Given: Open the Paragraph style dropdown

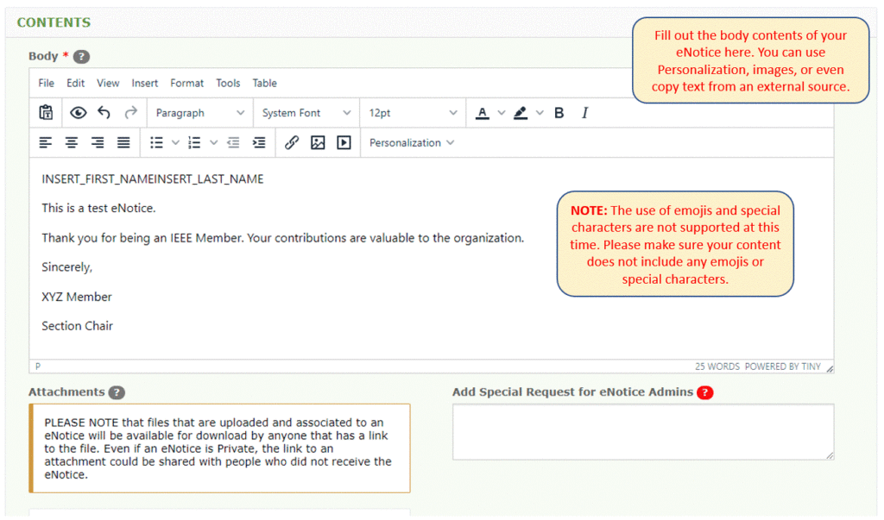Looking at the screenshot, I should pyautogui.click(x=199, y=112).
